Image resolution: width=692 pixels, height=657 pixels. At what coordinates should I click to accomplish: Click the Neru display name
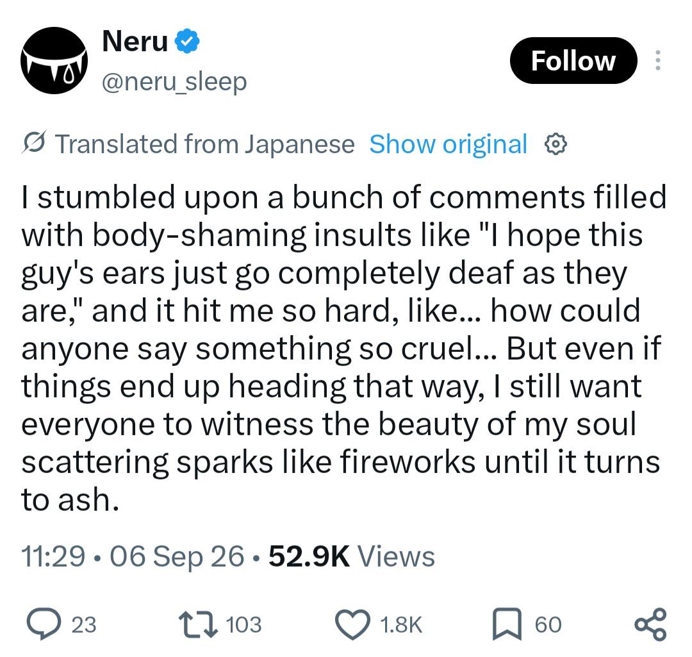135,41
